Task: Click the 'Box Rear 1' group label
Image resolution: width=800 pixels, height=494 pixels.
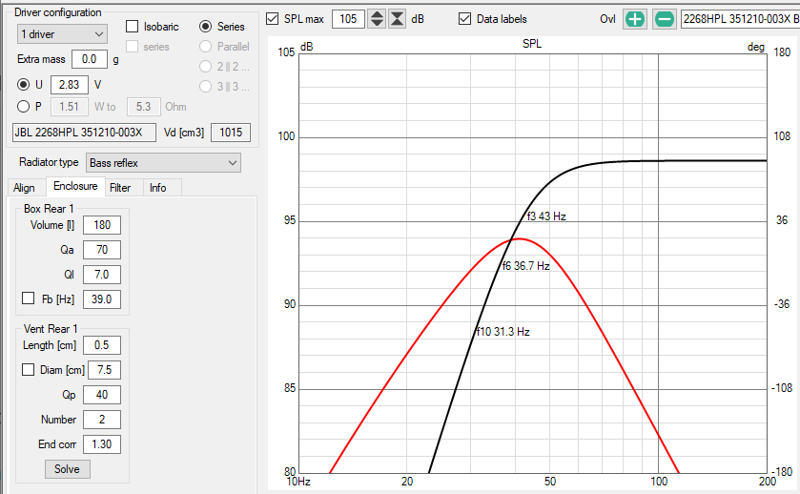Action: pyautogui.click(x=49, y=209)
